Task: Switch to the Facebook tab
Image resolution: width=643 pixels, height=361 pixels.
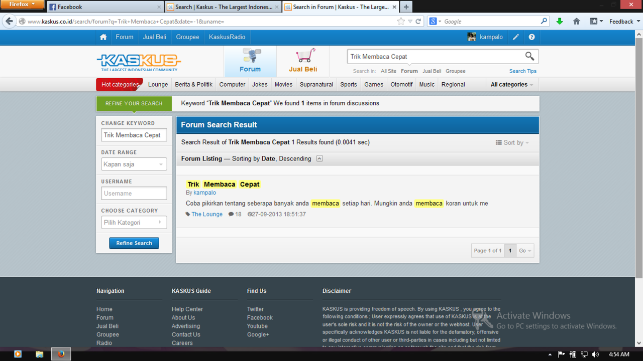Action: 104,7
